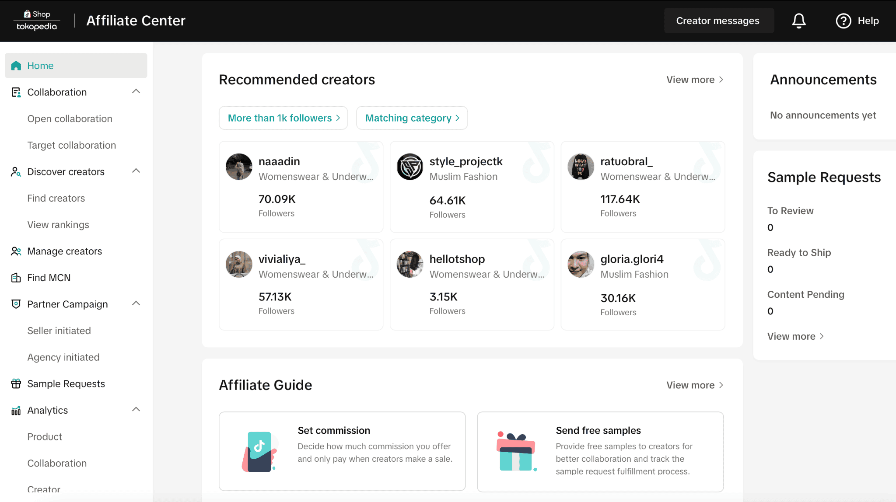Select Manage creators menu item

click(x=64, y=251)
